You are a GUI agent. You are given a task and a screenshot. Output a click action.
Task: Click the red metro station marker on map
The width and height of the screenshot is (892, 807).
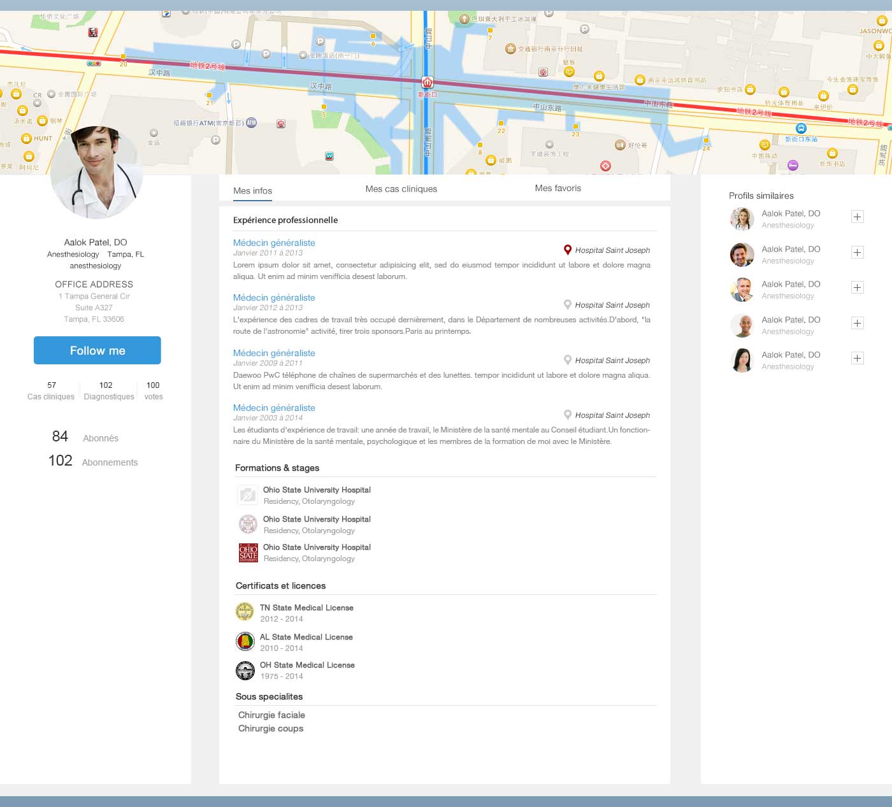click(x=427, y=82)
